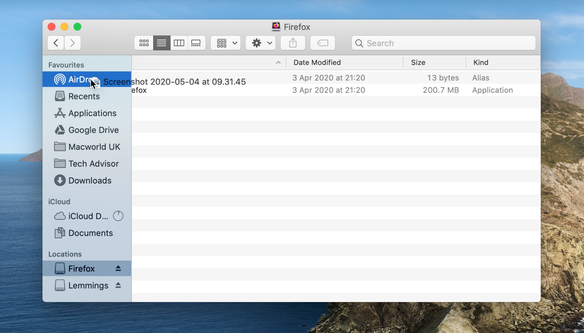The height and width of the screenshot is (333, 584).
Task: Switch to icon view in the Finder toolbar
Action: pyautogui.click(x=144, y=43)
